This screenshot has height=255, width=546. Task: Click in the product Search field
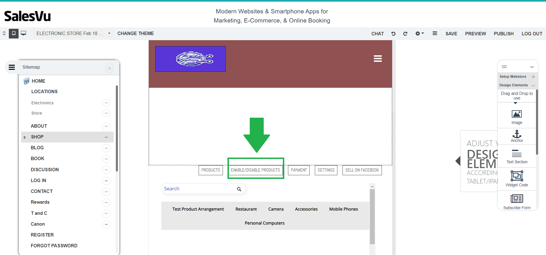198,189
